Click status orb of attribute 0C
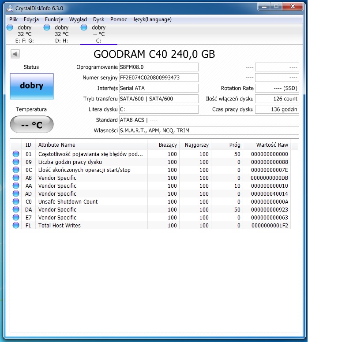The image size is (353, 342). (x=16, y=170)
